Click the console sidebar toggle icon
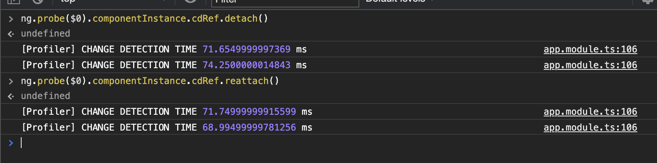Image resolution: width=657 pixels, height=163 pixels. tap(14, 1)
